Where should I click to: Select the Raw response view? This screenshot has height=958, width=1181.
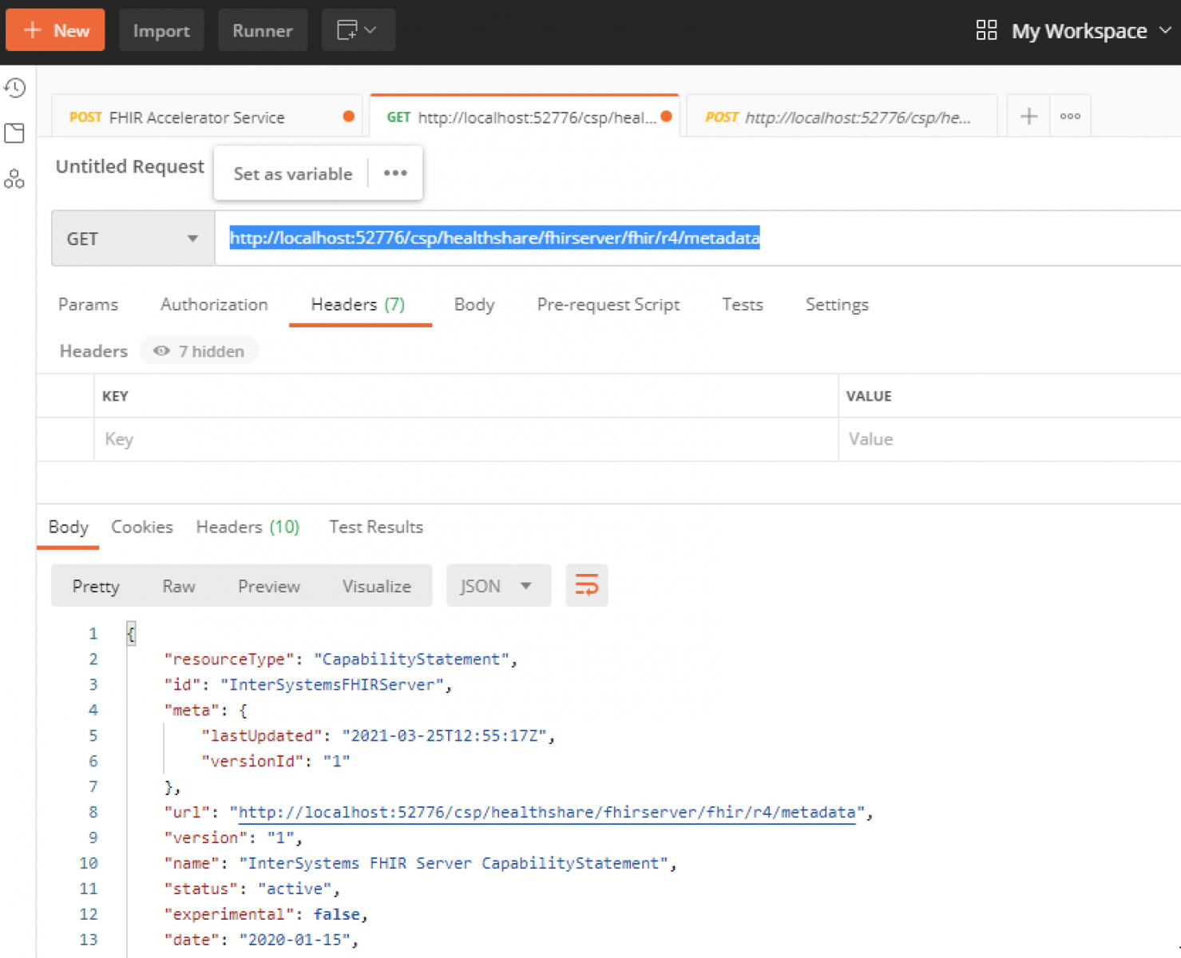[179, 586]
